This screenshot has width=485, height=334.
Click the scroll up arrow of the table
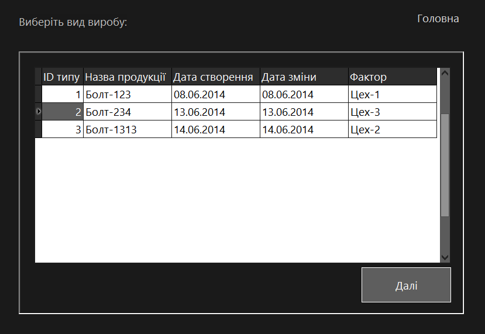tap(445, 73)
